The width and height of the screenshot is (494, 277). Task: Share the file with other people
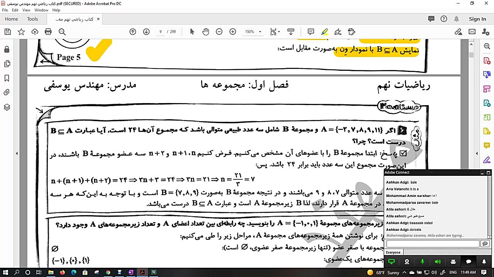486,32
